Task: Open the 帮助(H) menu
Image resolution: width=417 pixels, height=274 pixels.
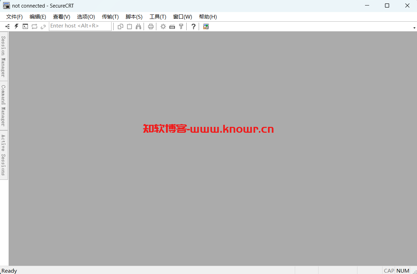Action: (x=208, y=17)
